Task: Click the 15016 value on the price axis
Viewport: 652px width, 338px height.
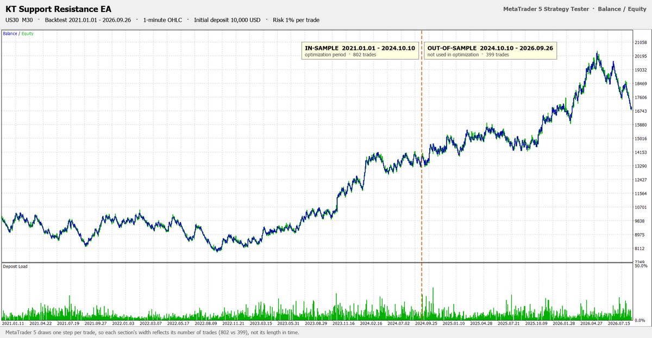Action: 640,138
